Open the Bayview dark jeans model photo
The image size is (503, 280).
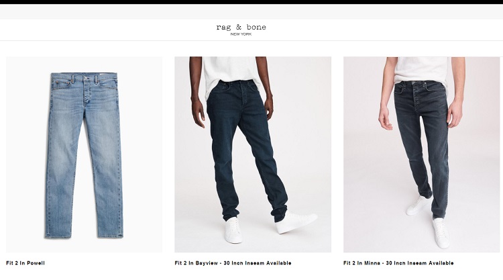pos(253,154)
